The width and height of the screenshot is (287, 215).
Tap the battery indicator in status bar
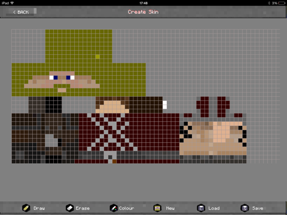282,3
